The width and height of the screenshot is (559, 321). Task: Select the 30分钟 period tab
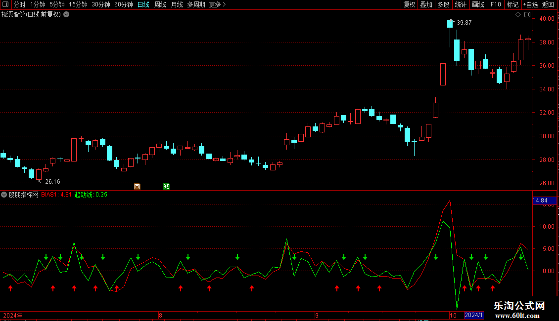tap(101, 4)
